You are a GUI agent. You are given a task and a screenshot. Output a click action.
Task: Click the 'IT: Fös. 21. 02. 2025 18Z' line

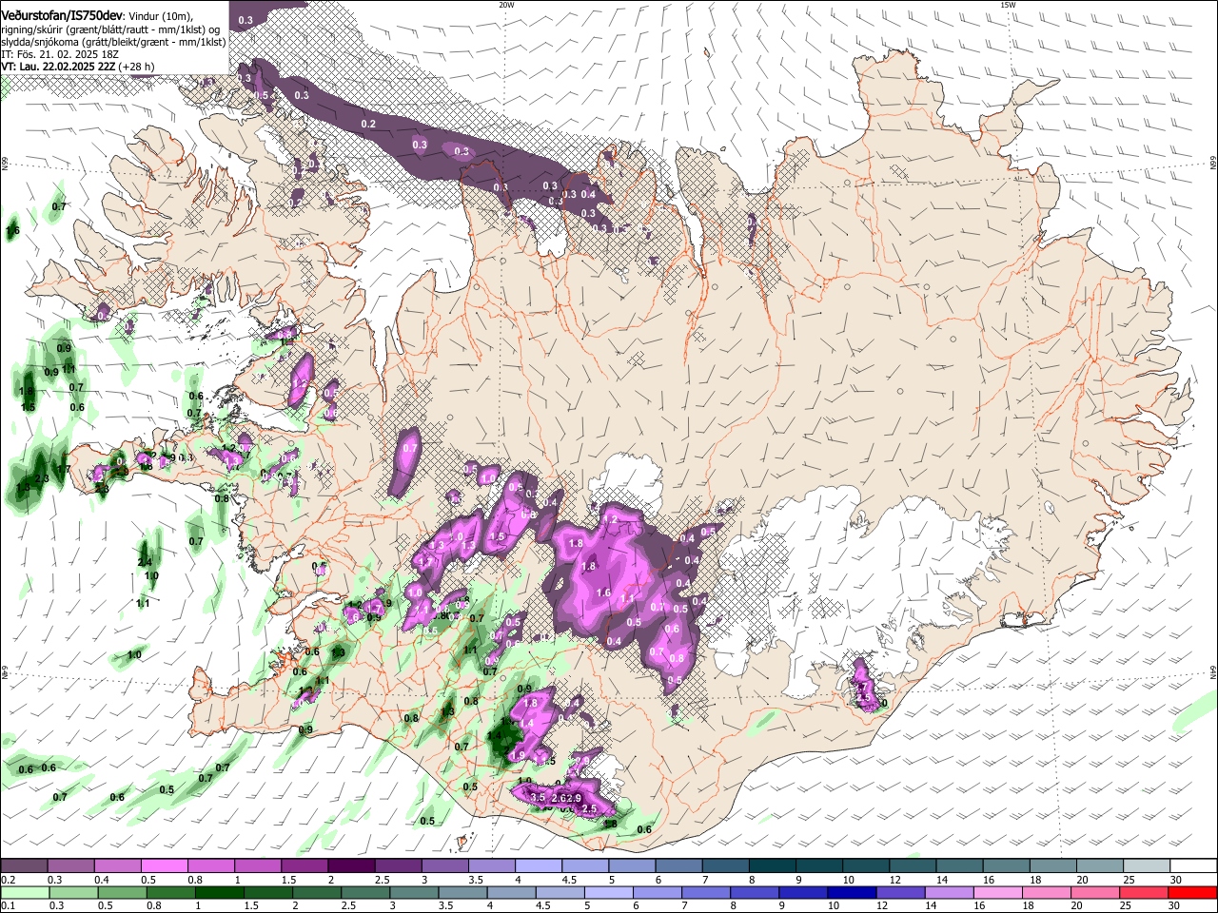58,54
